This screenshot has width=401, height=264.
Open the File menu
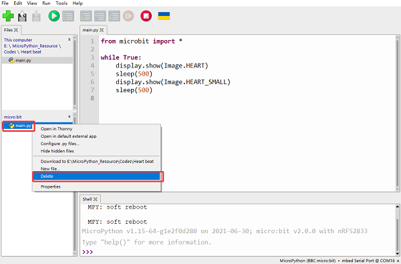click(x=5, y=3)
